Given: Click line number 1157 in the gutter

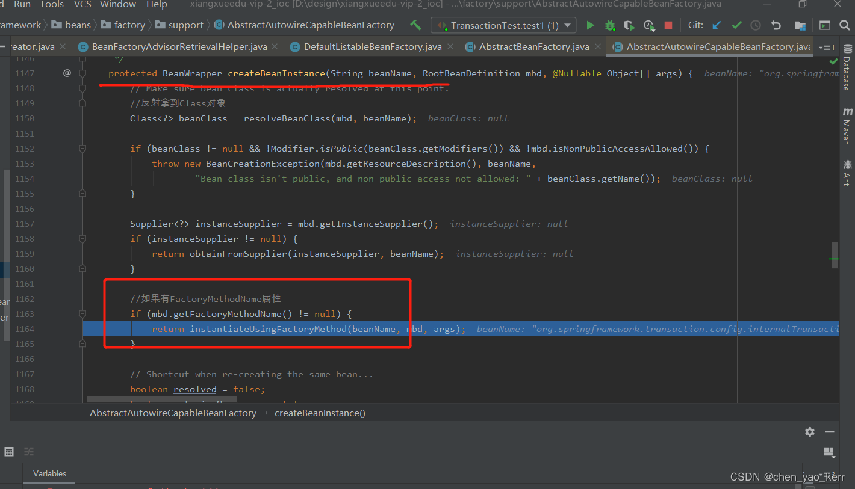Looking at the screenshot, I should point(25,224).
